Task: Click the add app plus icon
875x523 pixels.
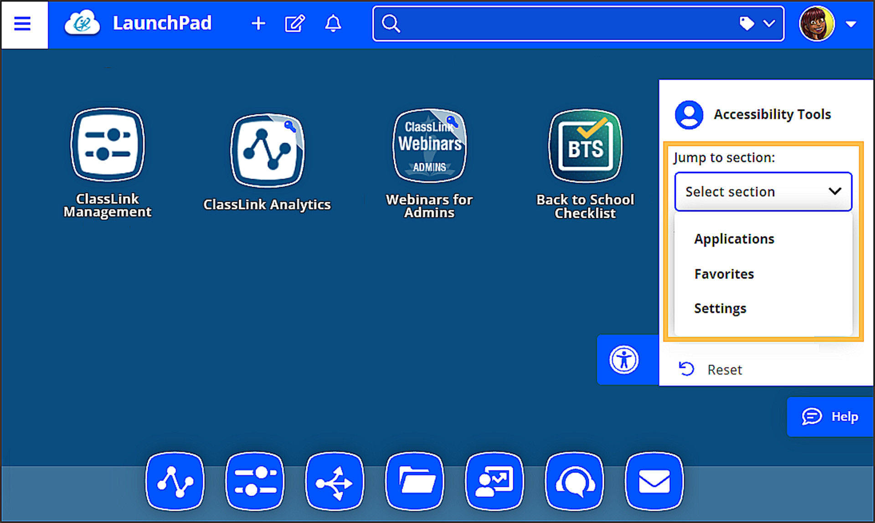Action: point(258,23)
